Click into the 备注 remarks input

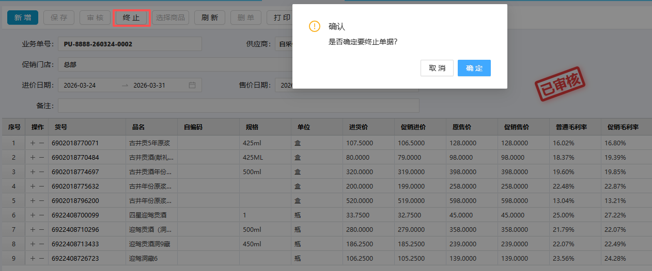[x=238, y=106]
